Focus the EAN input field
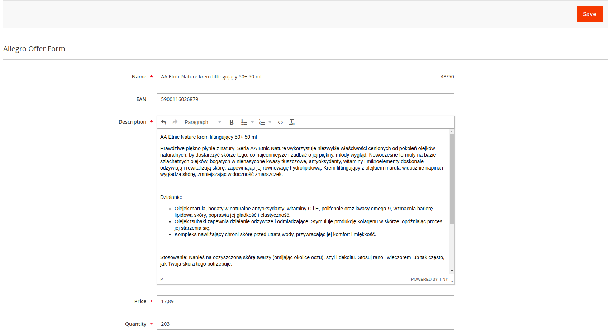Image resolution: width=614 pixels, height=334 pixels. click(305, 99)
